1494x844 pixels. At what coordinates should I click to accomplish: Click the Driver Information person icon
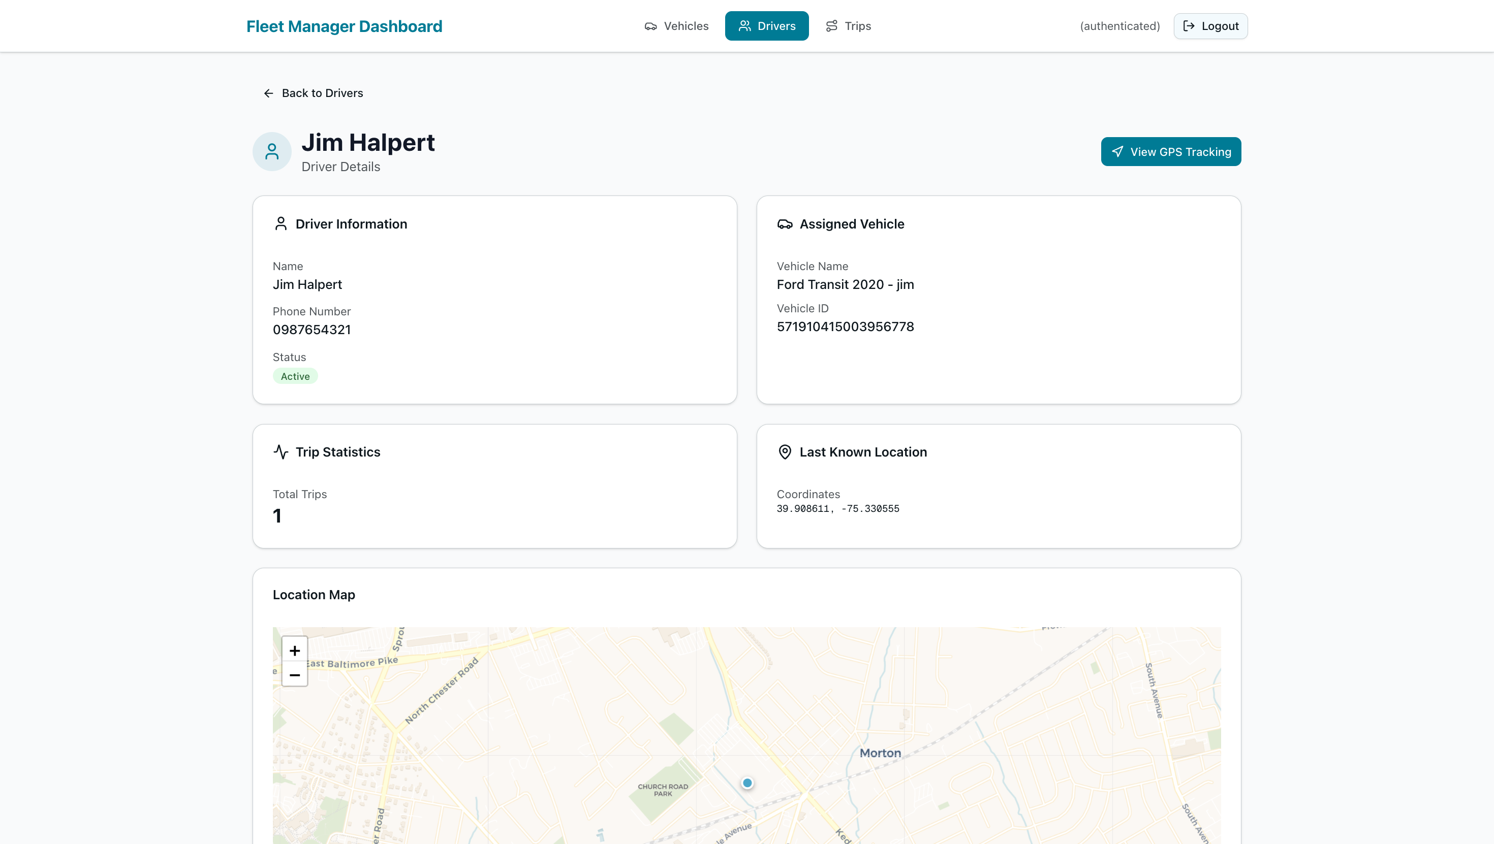click(x=281, y=224)
